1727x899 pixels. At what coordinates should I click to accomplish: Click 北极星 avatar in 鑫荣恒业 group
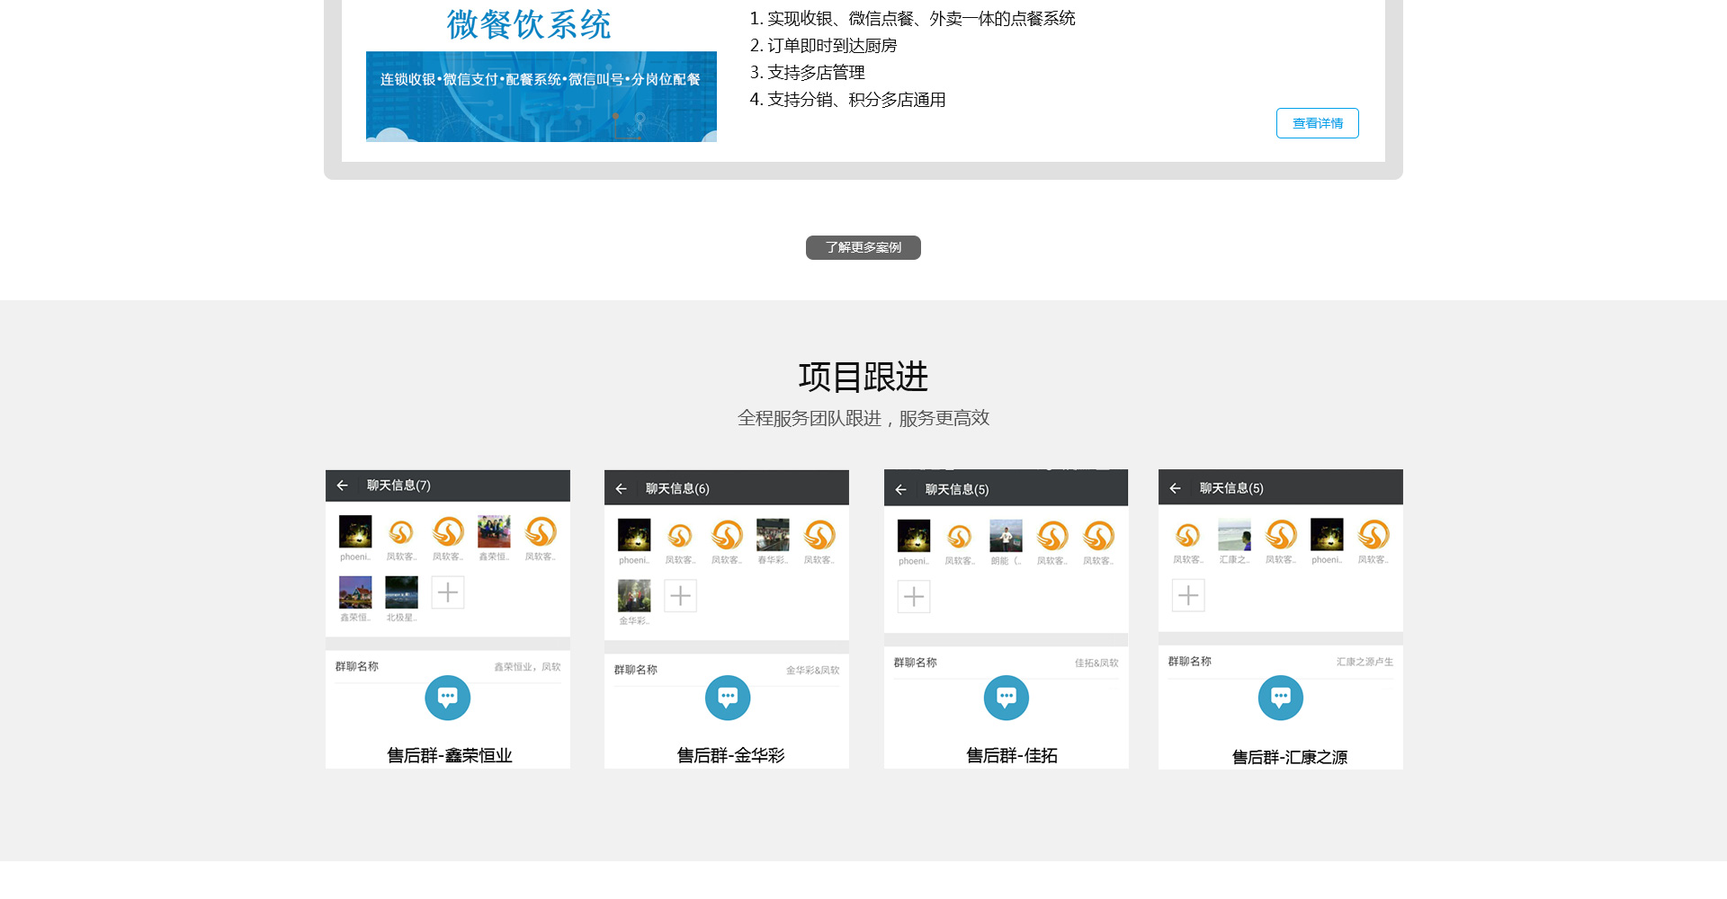tap(401, 592)
